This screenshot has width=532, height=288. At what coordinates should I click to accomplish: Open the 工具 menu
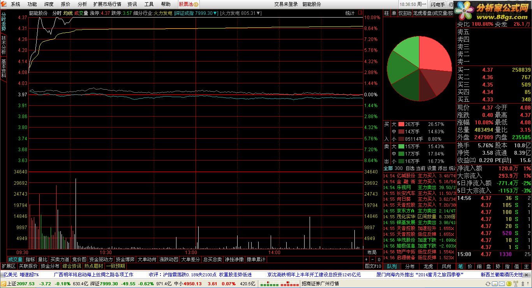click(x=149, y=4)
